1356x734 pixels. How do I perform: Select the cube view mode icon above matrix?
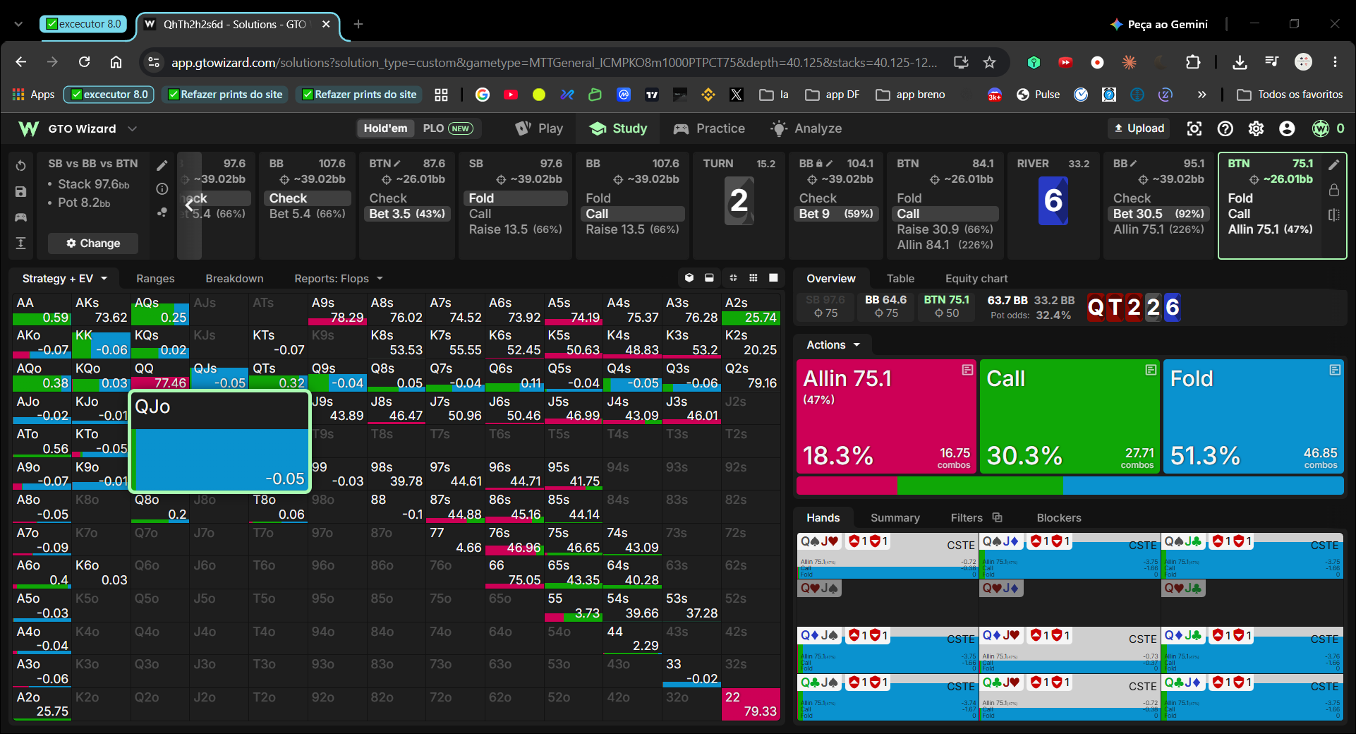point(689,278)
